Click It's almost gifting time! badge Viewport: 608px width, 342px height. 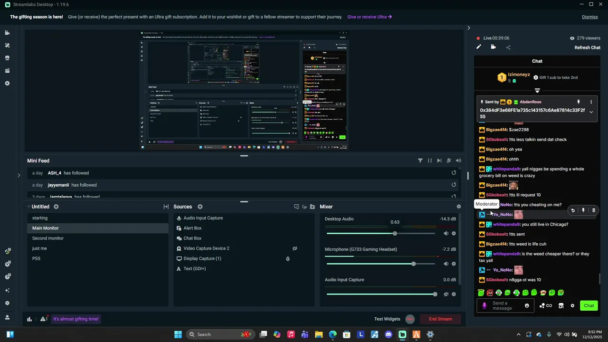click(x=76, y=319)
